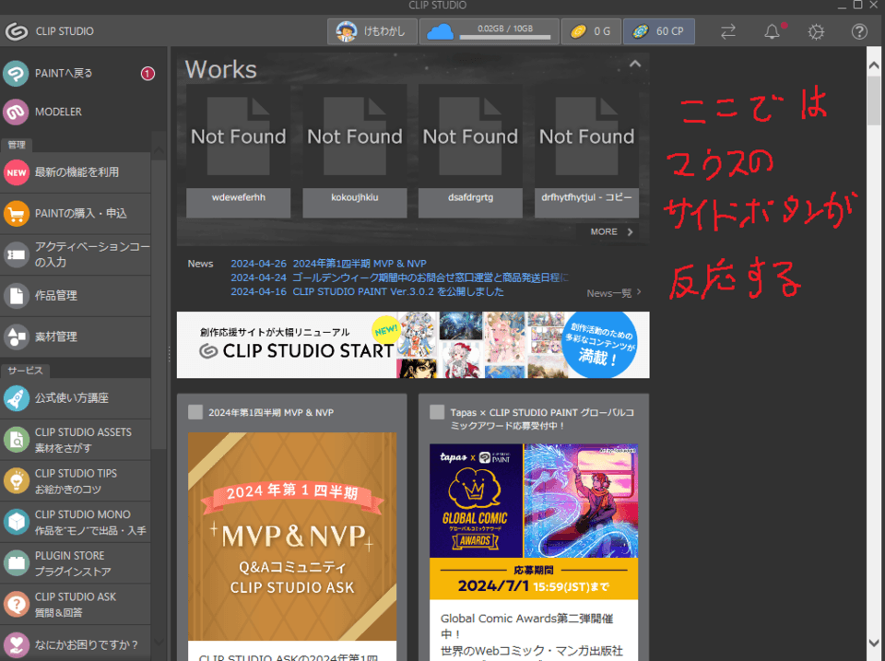
Task: Open the kokoujhkiu work thumbnail
Action: point(354,150)
